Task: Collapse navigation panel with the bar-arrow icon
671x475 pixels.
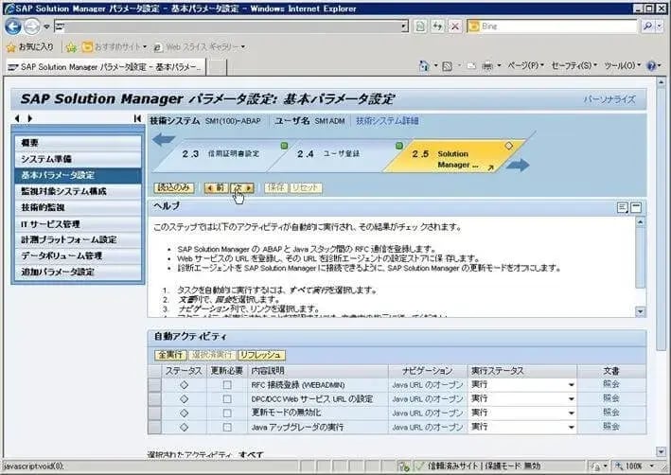Action: click(137, 118)
